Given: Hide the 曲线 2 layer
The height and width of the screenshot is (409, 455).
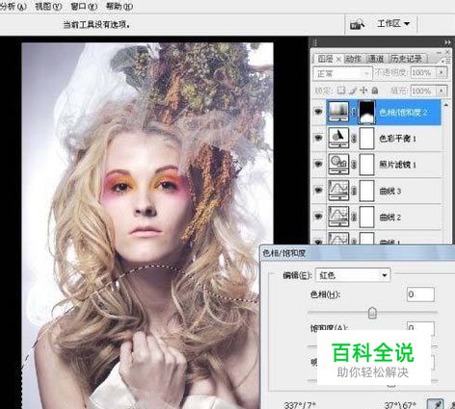Looking at the screenshot, I should 318,217.
